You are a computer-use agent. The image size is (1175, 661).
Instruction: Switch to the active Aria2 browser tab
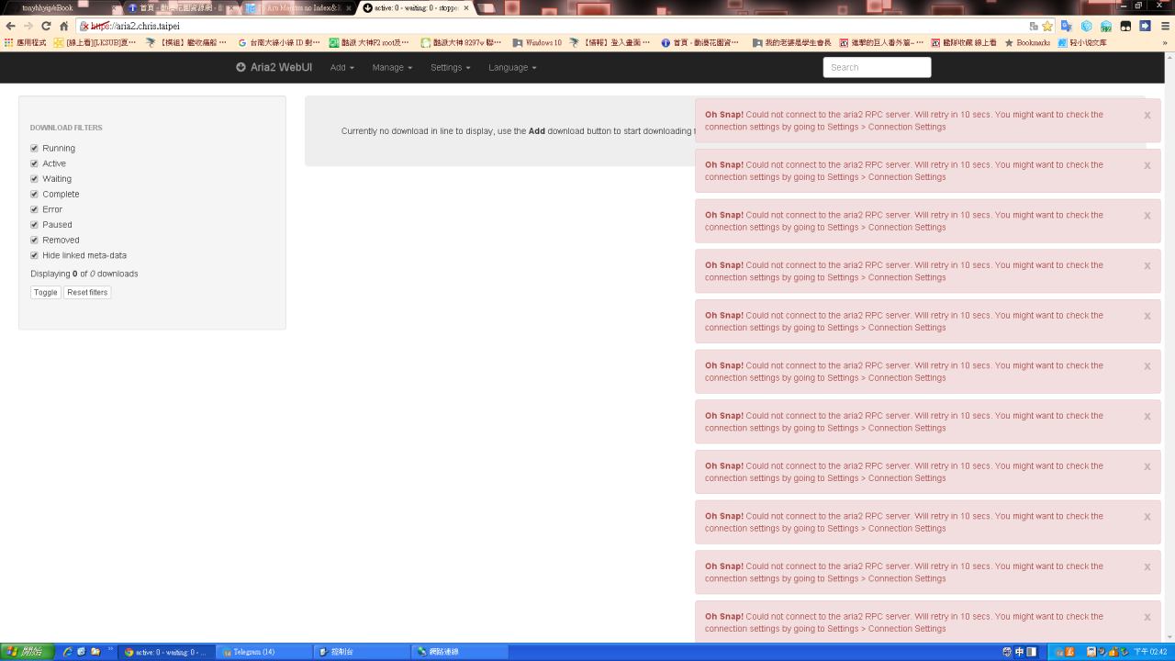(415, 7)
